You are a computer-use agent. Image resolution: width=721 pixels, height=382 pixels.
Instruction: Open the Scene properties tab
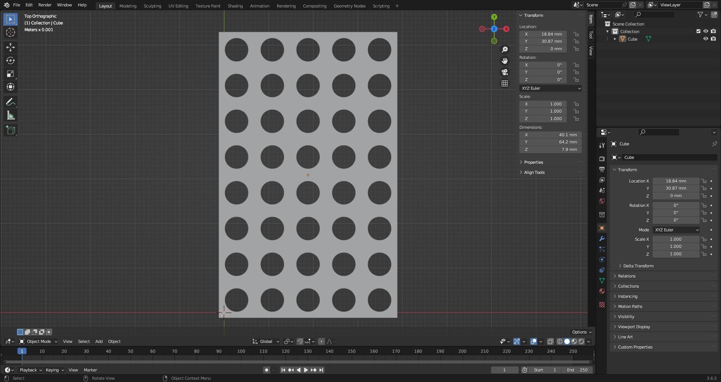[602, 190]
